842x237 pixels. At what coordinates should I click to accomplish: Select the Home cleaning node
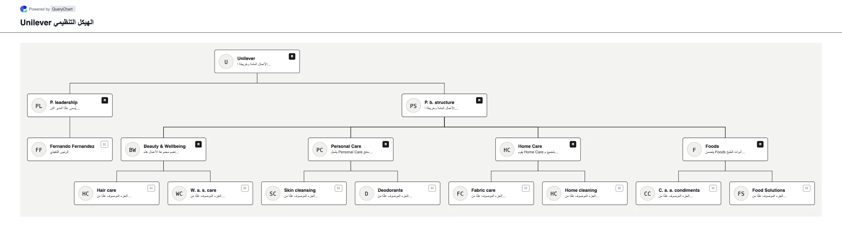(x=585, y=193)
